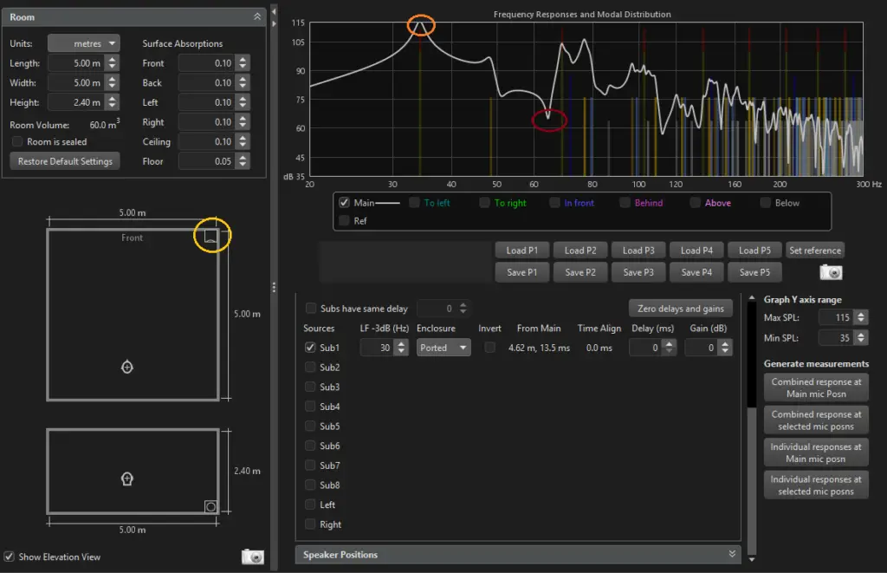Click the Max SPL input field

click(836, 318)
